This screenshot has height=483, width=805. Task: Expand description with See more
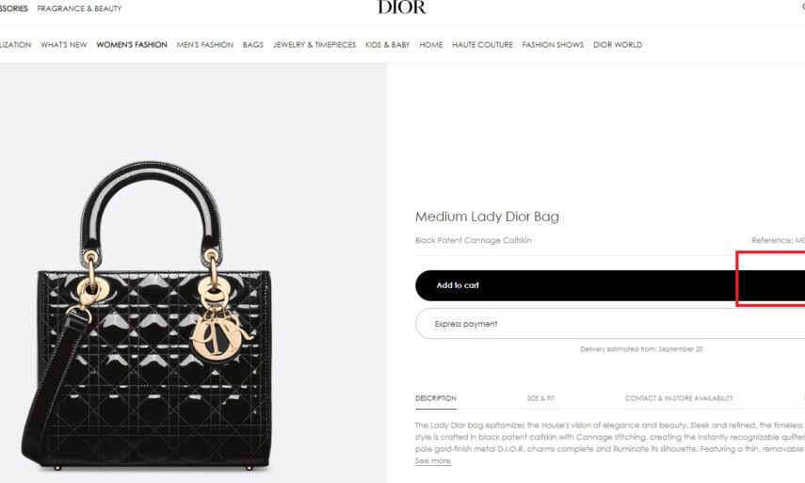433,461
